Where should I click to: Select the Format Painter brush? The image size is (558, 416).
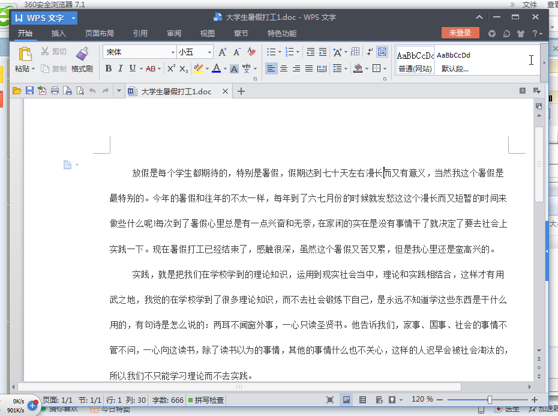[x=82, y=54]
